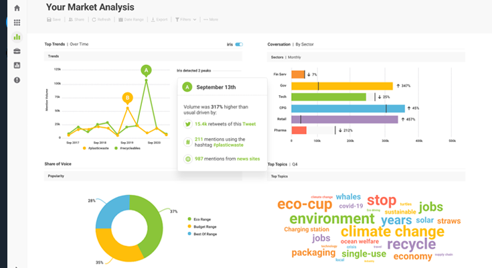Switch to Over Time trends view
492x268 pixels.
click(x=79, y=44)
